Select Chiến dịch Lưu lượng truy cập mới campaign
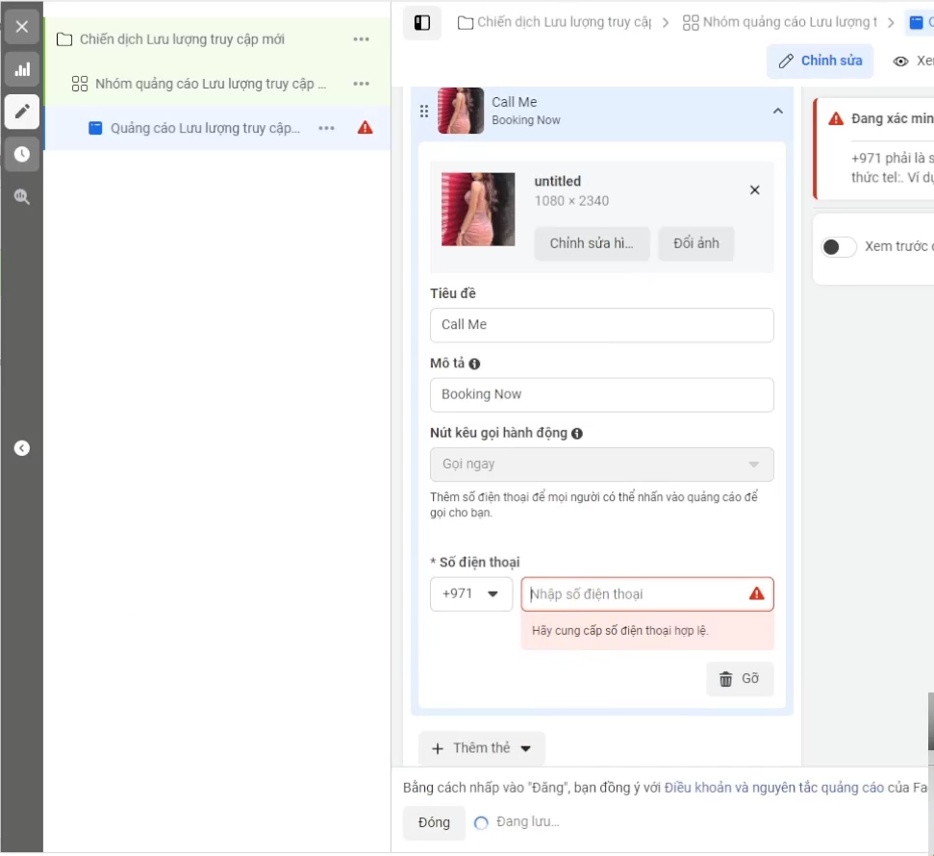The image size is (934, 856). click(x=182, y=39)
